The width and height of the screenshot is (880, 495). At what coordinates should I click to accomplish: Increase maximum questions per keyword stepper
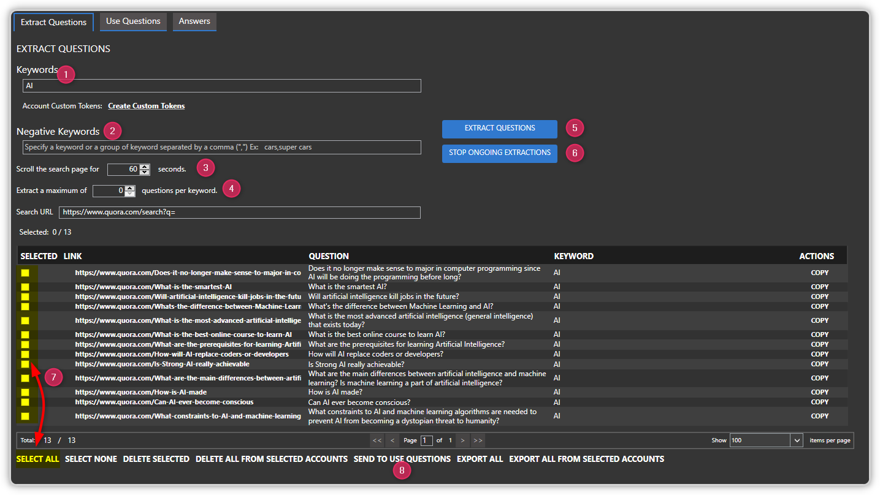coord(130,188)
